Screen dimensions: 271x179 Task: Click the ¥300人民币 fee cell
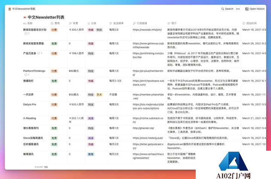click(76, 30)
